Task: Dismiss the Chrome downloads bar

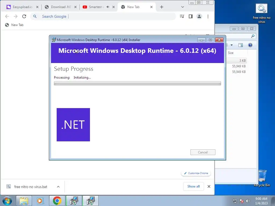Action: pos(209,186)
